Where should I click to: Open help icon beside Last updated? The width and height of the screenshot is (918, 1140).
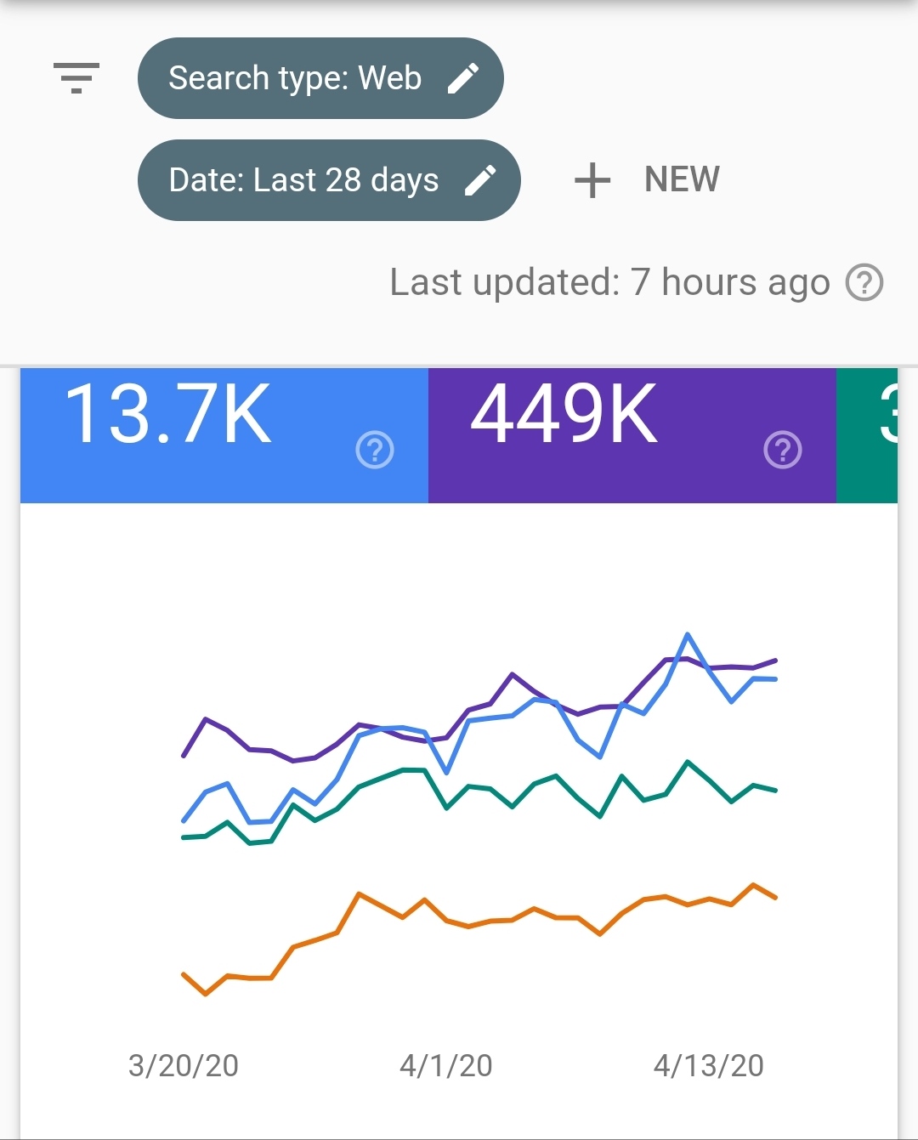(x=864, y=282)
